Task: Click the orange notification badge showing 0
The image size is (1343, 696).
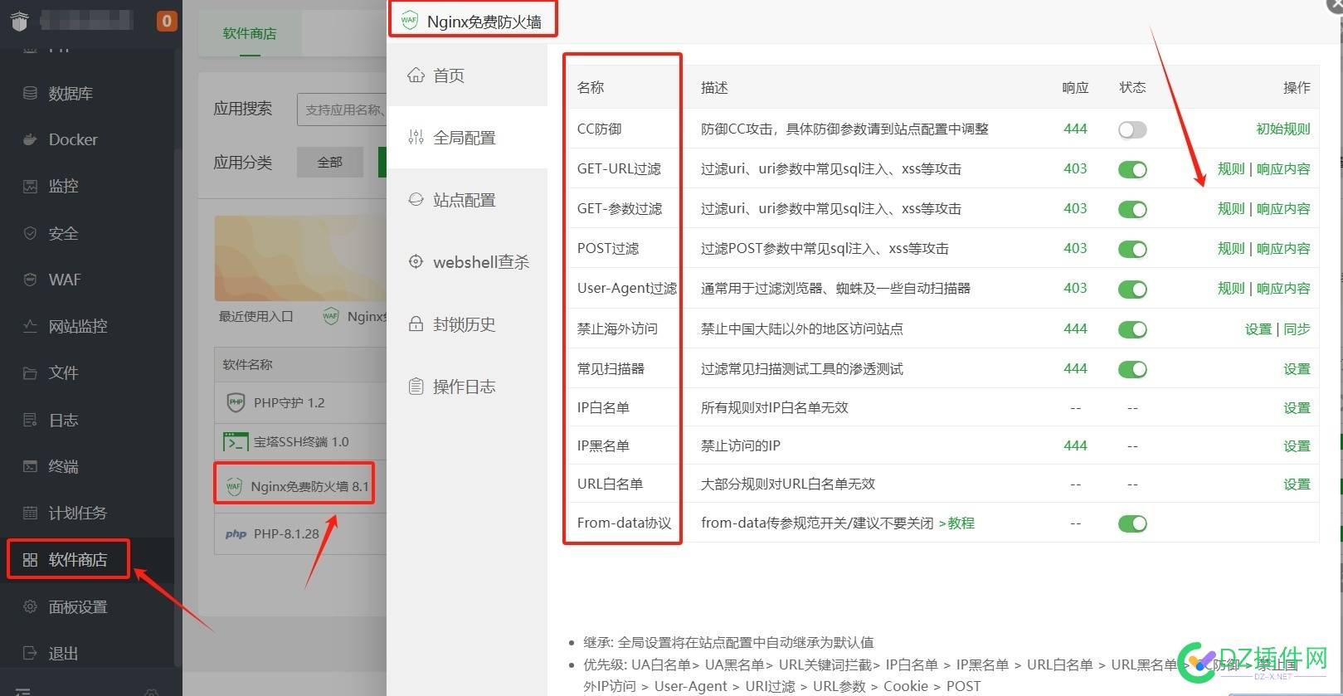Action: pyautogui.click(x=167, y=21)
